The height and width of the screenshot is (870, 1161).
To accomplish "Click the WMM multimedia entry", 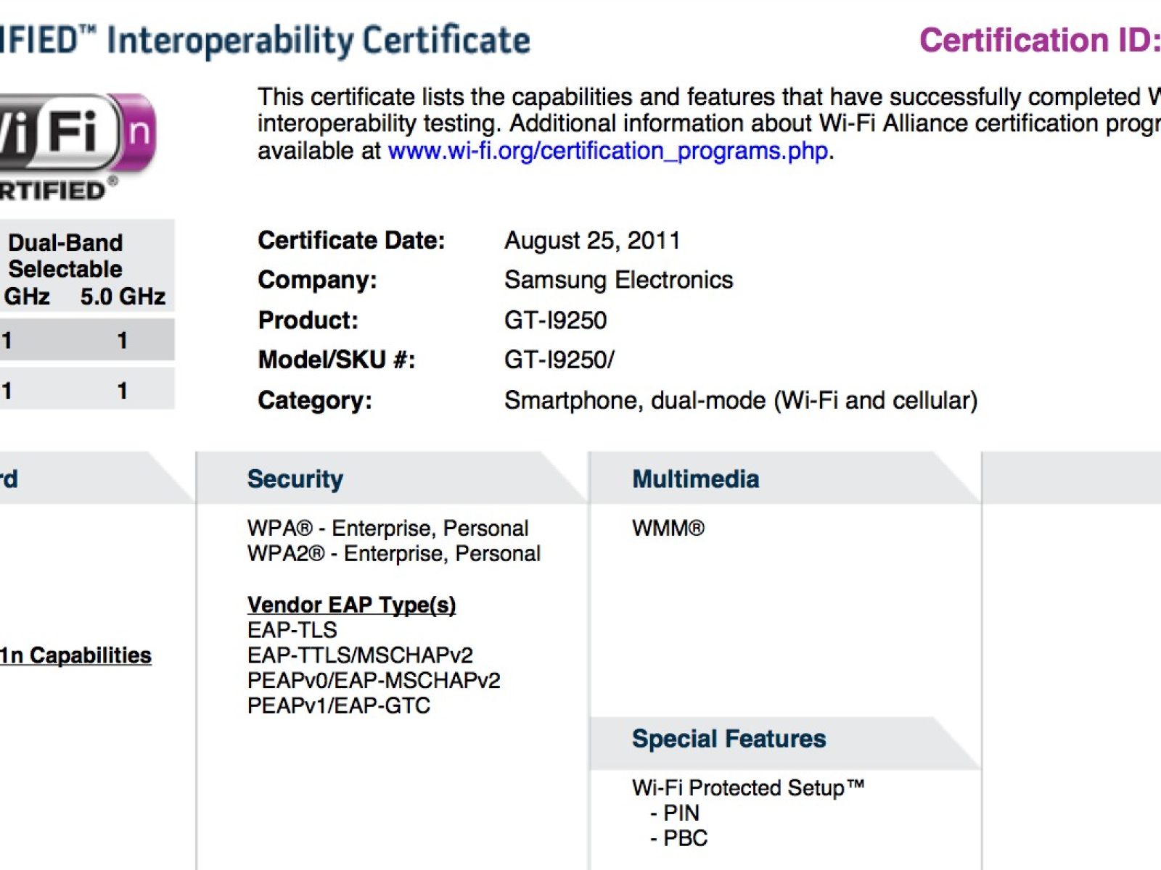I will tap(668, 529).
